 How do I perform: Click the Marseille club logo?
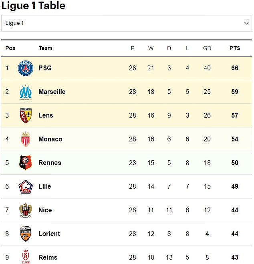(26, 92)
